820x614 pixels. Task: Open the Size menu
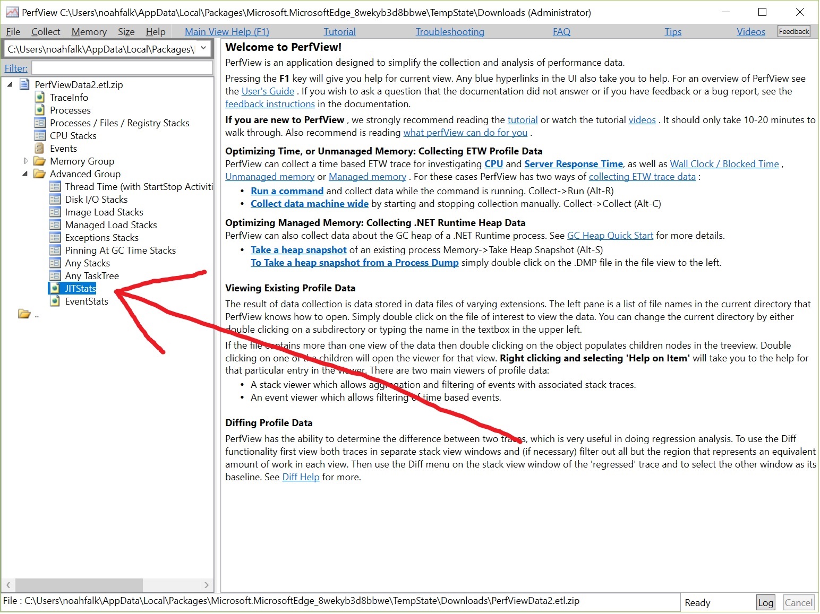pos(126,32)
